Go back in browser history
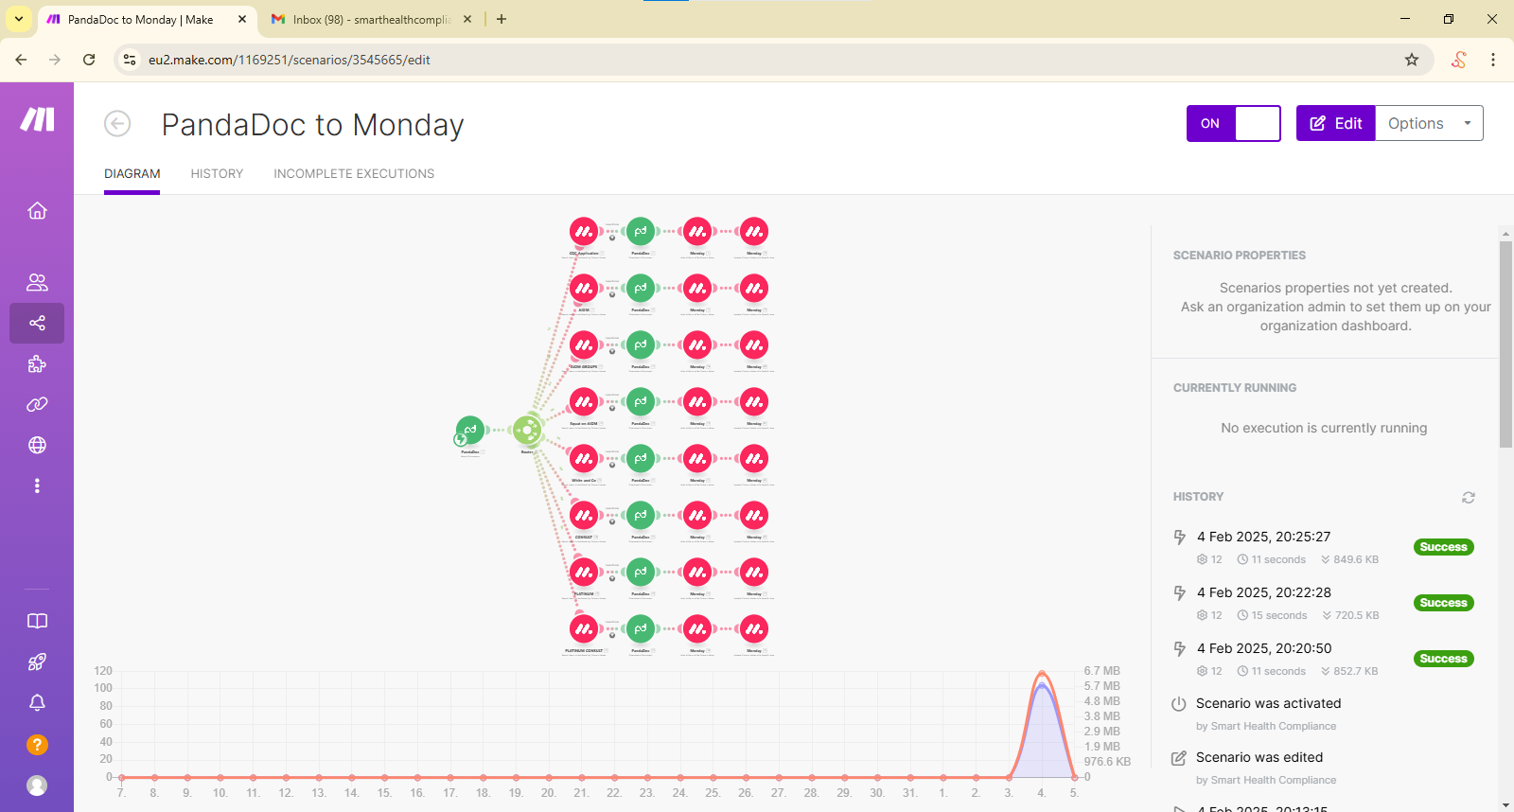The width and height of the screenshot is (1514, 812). pyautogui.click(x=21, y=60)
